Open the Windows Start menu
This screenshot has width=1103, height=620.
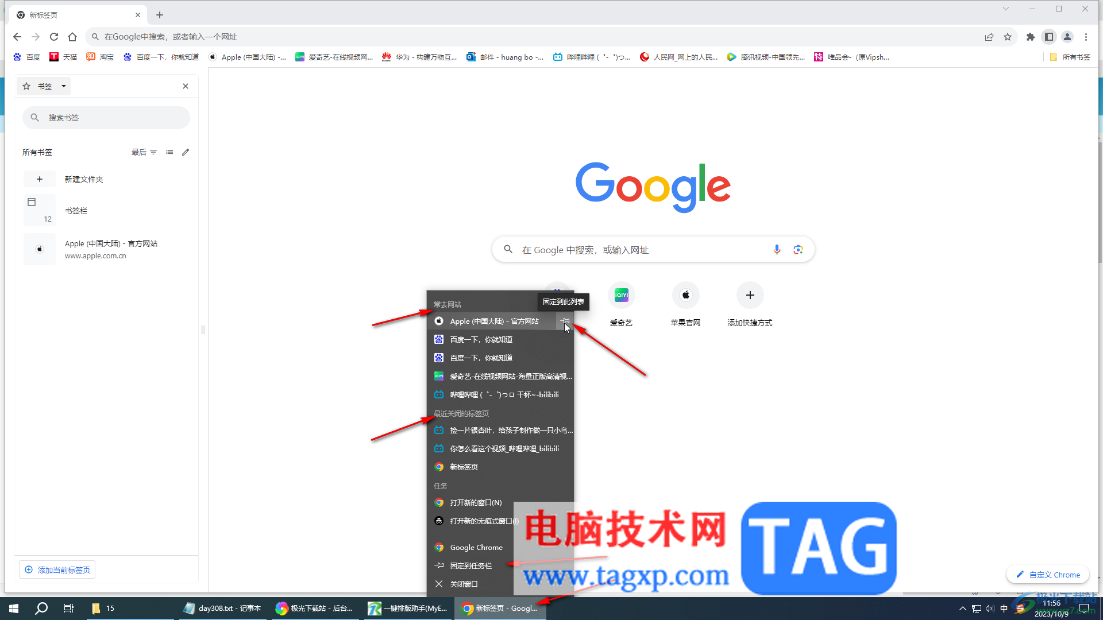[14, 609]
